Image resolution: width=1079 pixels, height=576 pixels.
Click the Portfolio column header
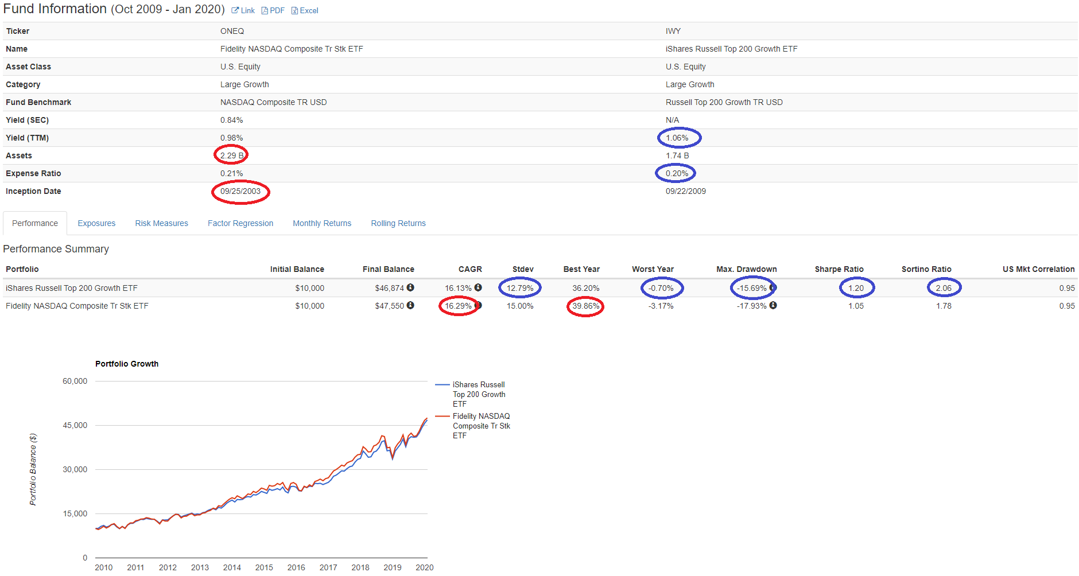pos(22,269)
